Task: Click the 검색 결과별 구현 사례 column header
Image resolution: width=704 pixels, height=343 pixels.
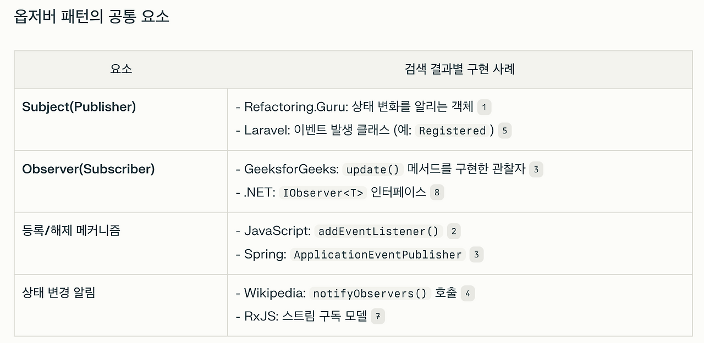Action: point(459,69)
